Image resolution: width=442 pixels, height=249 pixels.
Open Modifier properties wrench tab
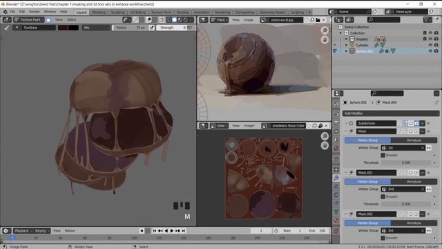coord(336,178)
